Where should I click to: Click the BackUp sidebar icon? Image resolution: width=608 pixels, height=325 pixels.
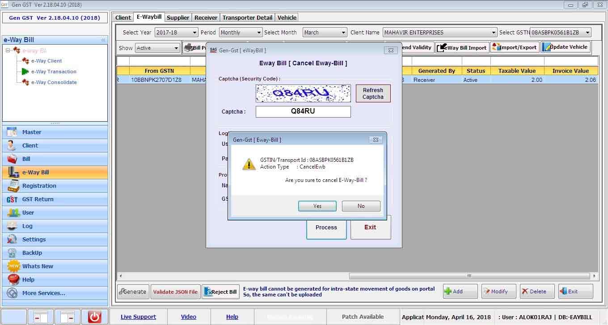(13, 253)
